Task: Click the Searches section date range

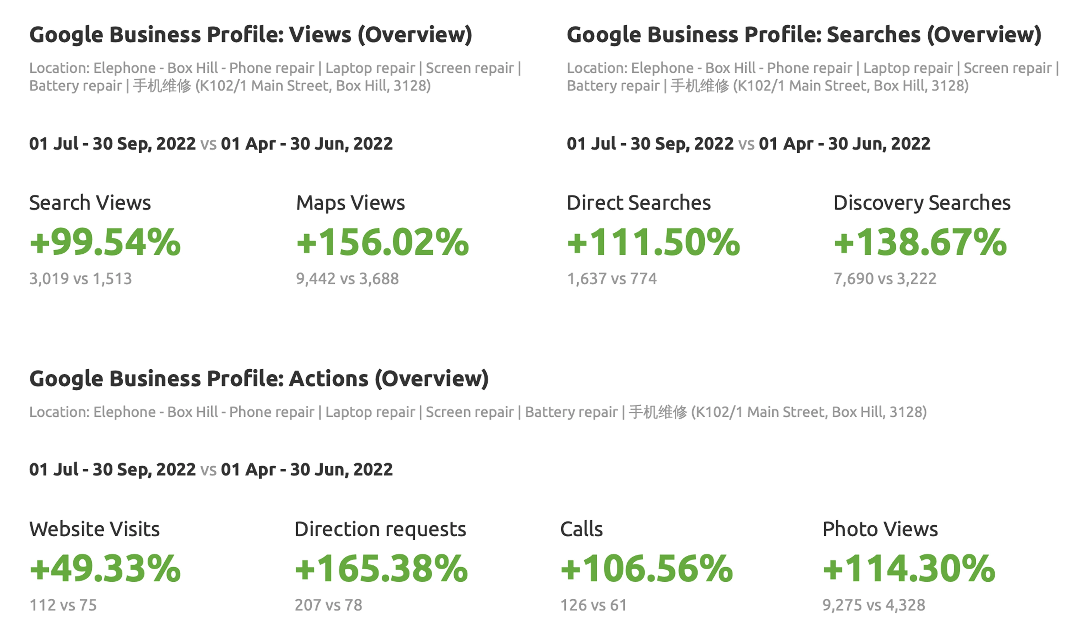Action: [748, 144]
